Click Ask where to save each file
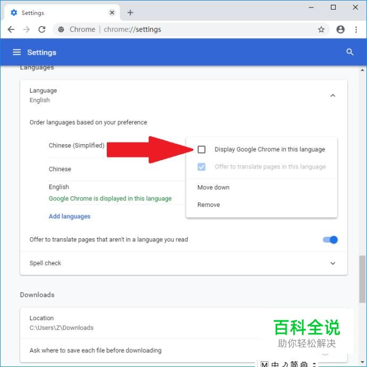This screenshot has height=367, width=367. [x=96, y=351]
